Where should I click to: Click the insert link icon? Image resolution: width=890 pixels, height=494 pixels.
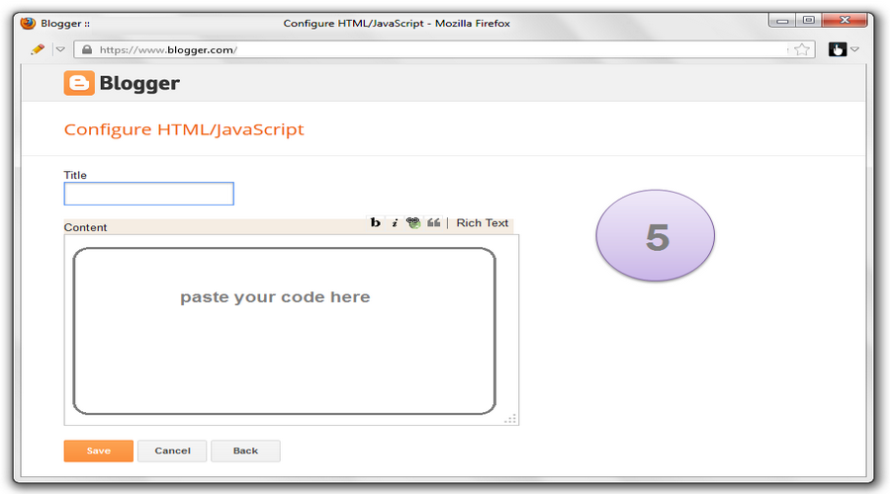coord(413,223)
